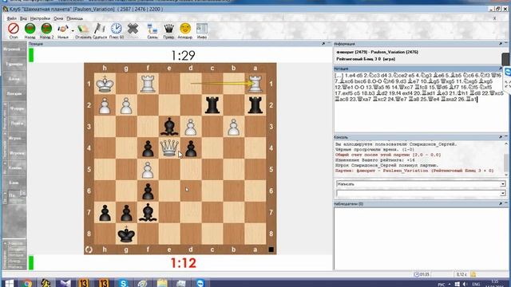Open the Помощь (Help) menu
Viewport: 511px width, 287px height.
[74, 18]
